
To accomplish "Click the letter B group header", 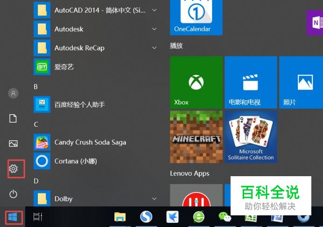I will coord(35,87).
